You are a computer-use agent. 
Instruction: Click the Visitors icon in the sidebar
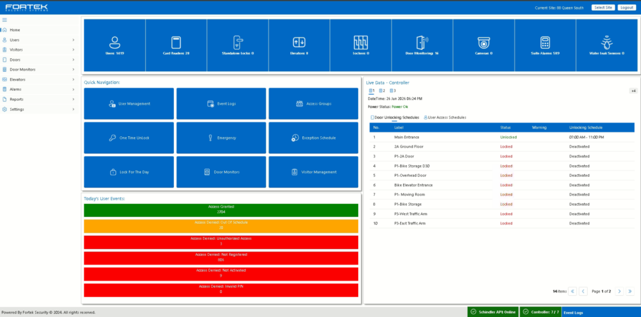tap(4, 50)
